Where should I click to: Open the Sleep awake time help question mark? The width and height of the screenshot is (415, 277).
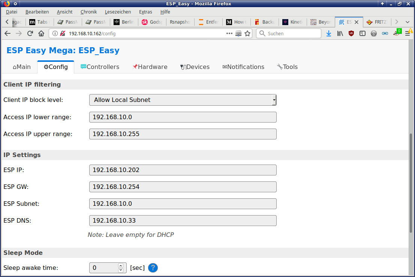click(153, 268)
